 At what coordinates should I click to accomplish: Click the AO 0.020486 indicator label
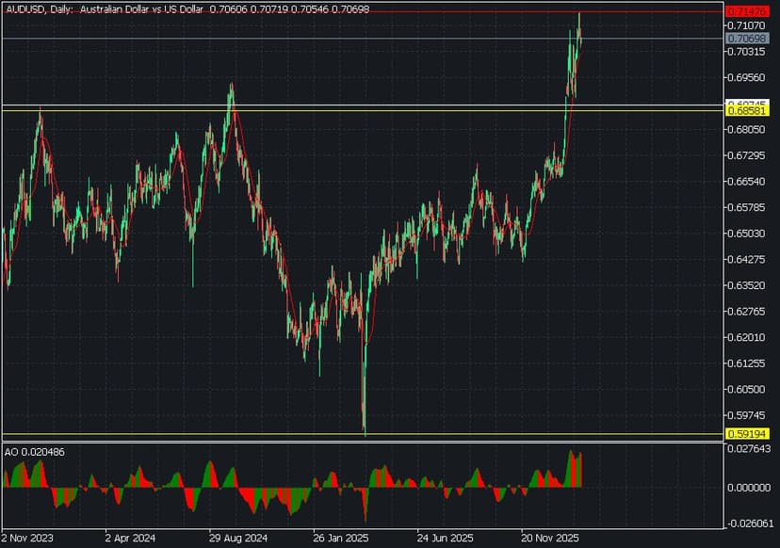pyautogui.click(x=35, y=452)
